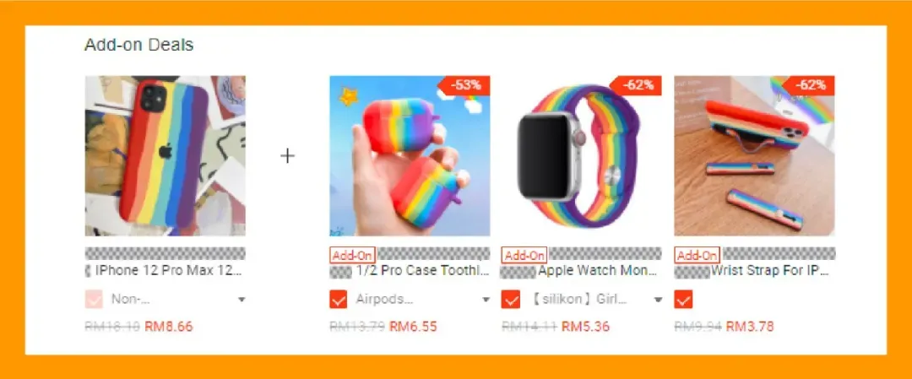The width and height of the screenshot is (912, 379).
Task: Uncheck the Wrist Strap add-on checkbox
Action: pos(683,300)
